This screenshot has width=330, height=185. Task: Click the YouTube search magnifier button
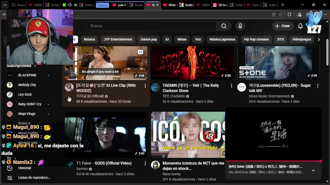click(x=224, y=26)
